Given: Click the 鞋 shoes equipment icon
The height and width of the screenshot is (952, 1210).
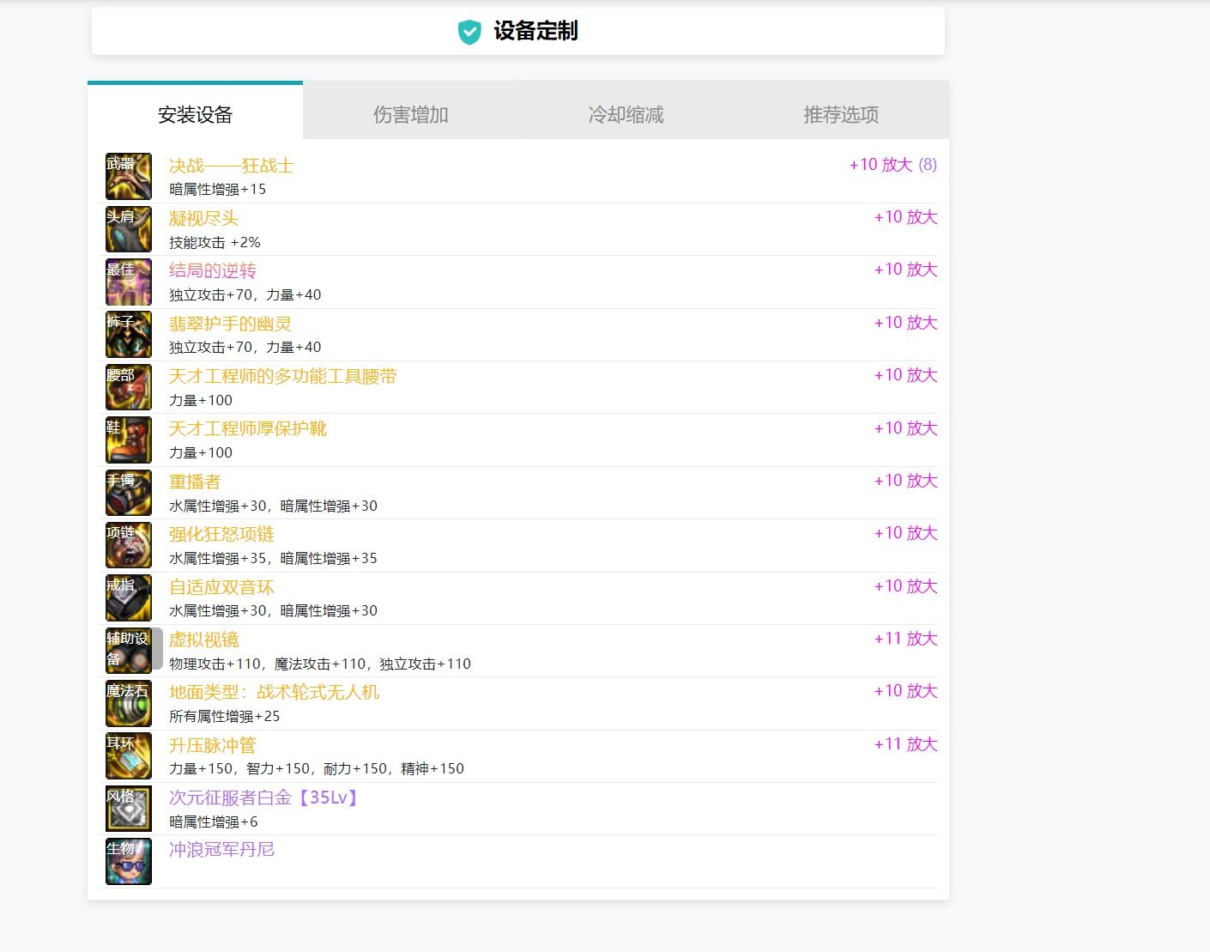Looking at the screenshot, I should click(x=129, y=440).
